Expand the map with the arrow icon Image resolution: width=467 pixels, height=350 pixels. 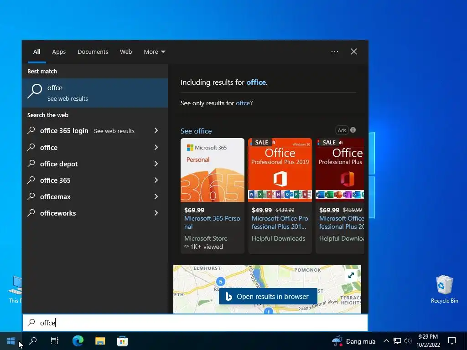[x=351, y=275]
